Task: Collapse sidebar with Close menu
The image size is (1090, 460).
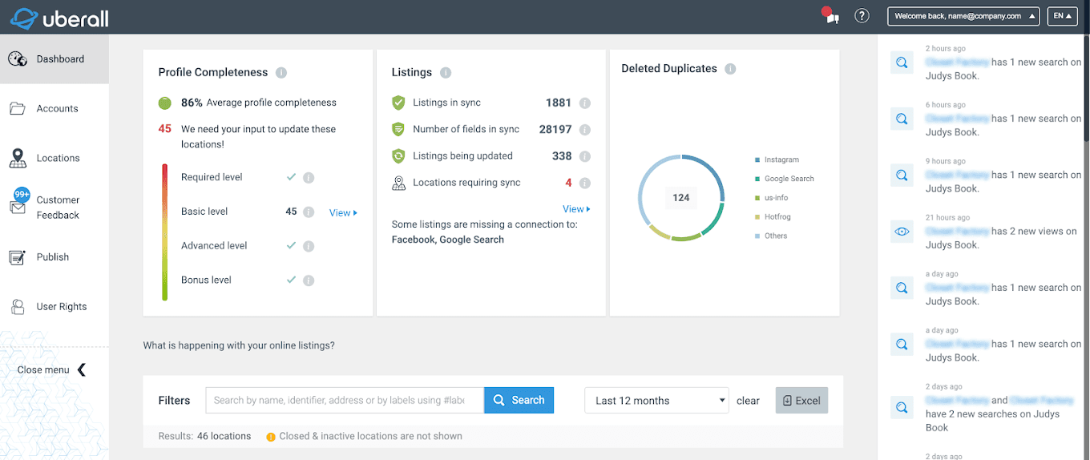Action: click(x=52, y=369)
